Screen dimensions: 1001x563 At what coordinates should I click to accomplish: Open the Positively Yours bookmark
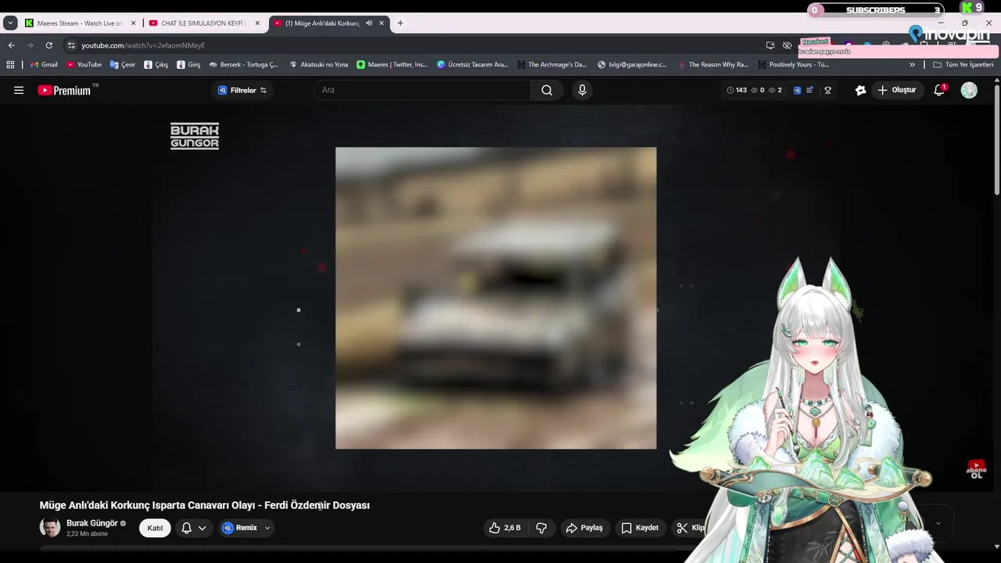(793, 65)
